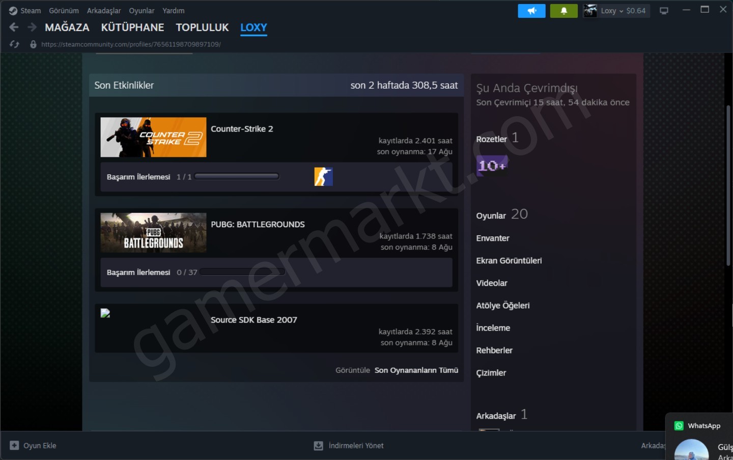This screenshot has height=460, width=733.
Task: Click the 'Şu Anda Çevrimdışı' status text
Action: [x=527, y=88]
